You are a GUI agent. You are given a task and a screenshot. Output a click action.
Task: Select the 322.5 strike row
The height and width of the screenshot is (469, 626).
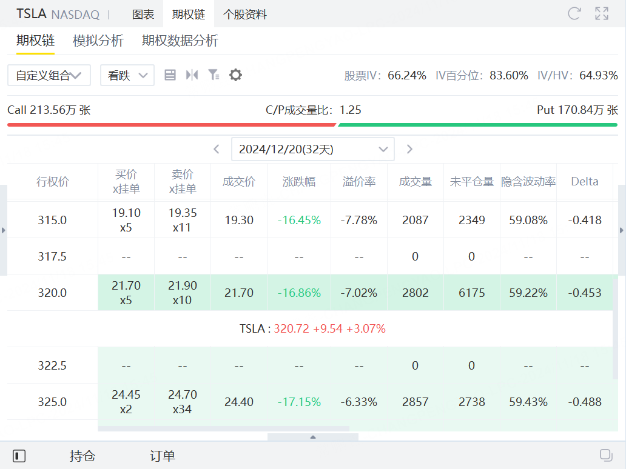(310, 365)
